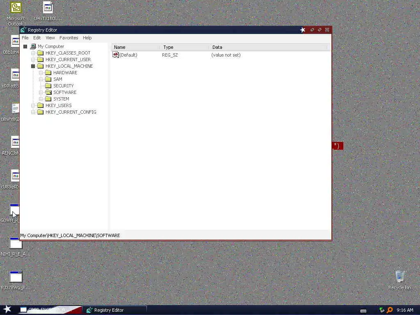This screenshot has height=315, width=420.
Task: Select the NIHI_R_E_A desktop icon
Action: [x=15, y=247]
